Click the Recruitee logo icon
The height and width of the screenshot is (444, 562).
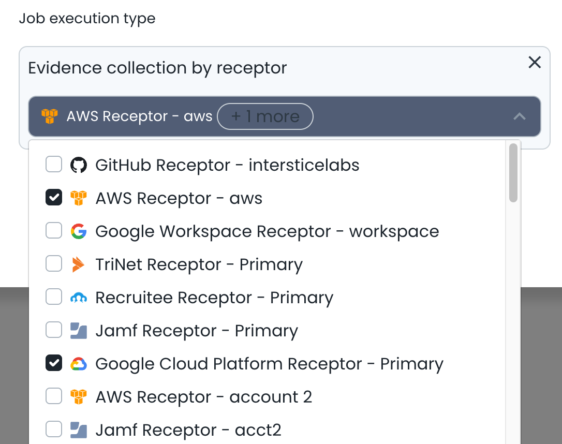pos(78,298)
